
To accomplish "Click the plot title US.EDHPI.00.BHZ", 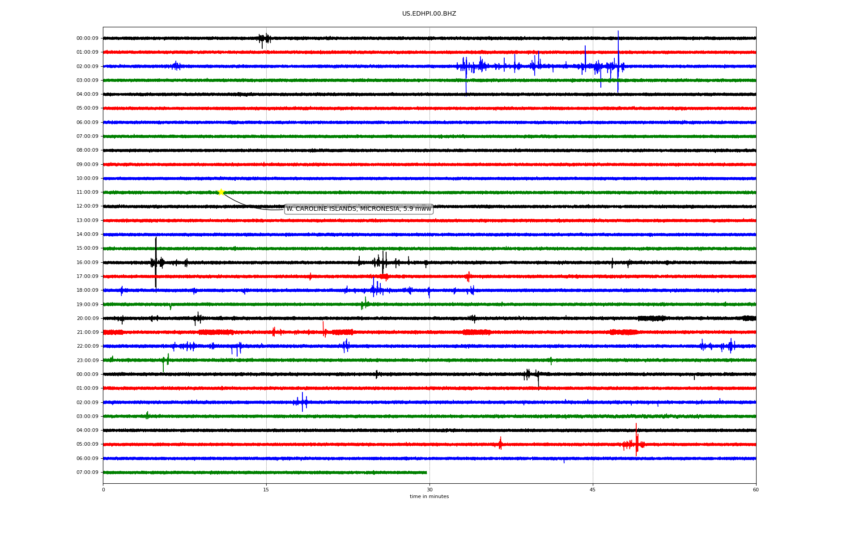I will [x=429, y=14].
